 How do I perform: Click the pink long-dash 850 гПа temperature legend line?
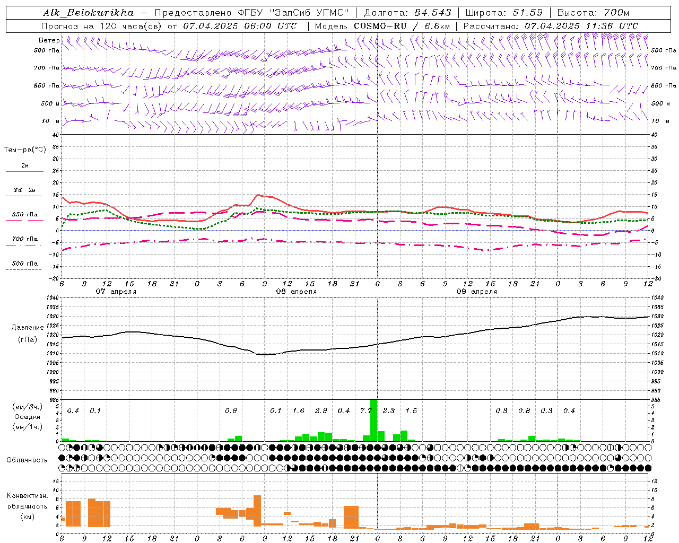click(x=23, y=220)
